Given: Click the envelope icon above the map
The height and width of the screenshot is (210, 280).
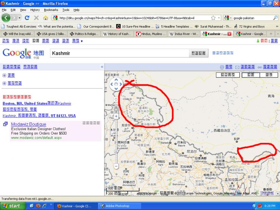Looking at the screenshot, I should pyautogui.click(x=237, y=67).
